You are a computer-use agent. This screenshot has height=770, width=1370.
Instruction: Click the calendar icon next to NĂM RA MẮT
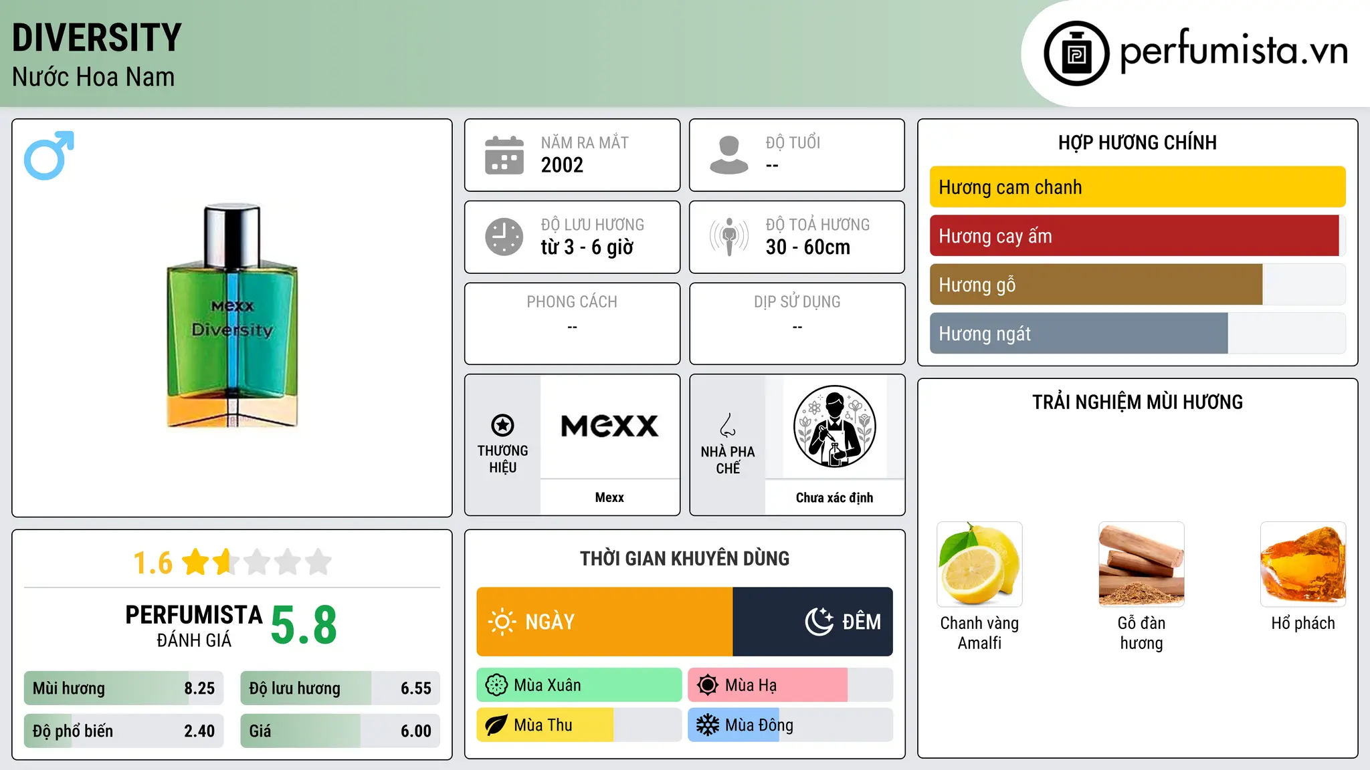504,155
